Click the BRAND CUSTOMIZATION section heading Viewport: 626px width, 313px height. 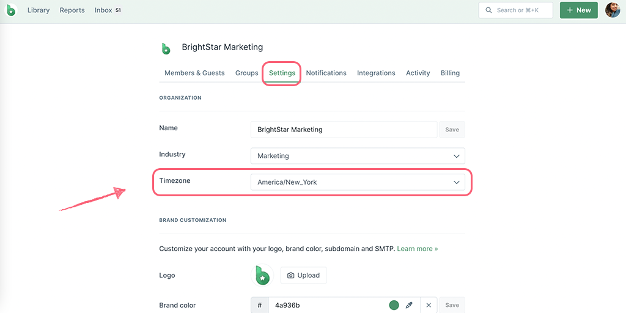pyautogui.click(x=193, y=220)
